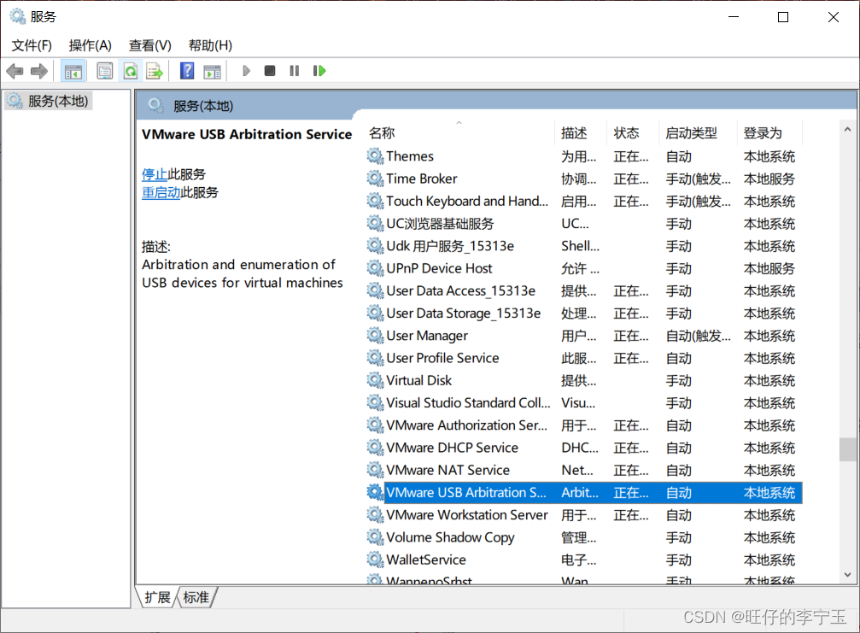Click the gear icon beside Time Broker
This screenshot has width=860, height=633.
click(x=375, y=179)
